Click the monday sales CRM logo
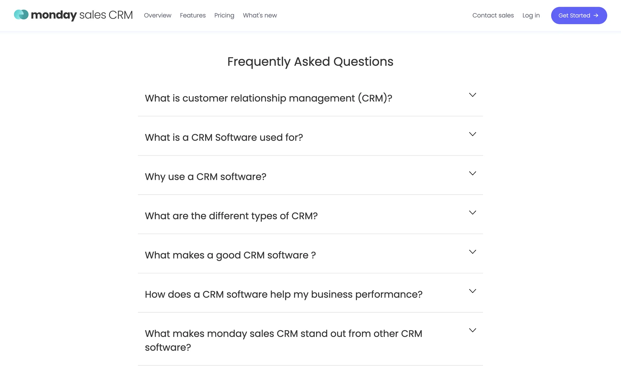 tap(73, 15)
